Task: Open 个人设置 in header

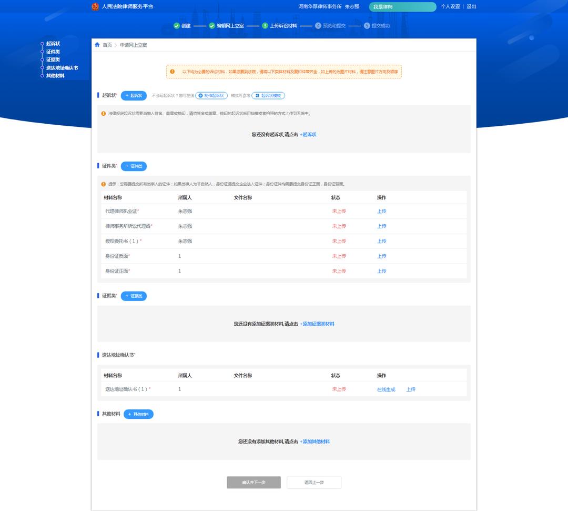Action: click(450, 6)
